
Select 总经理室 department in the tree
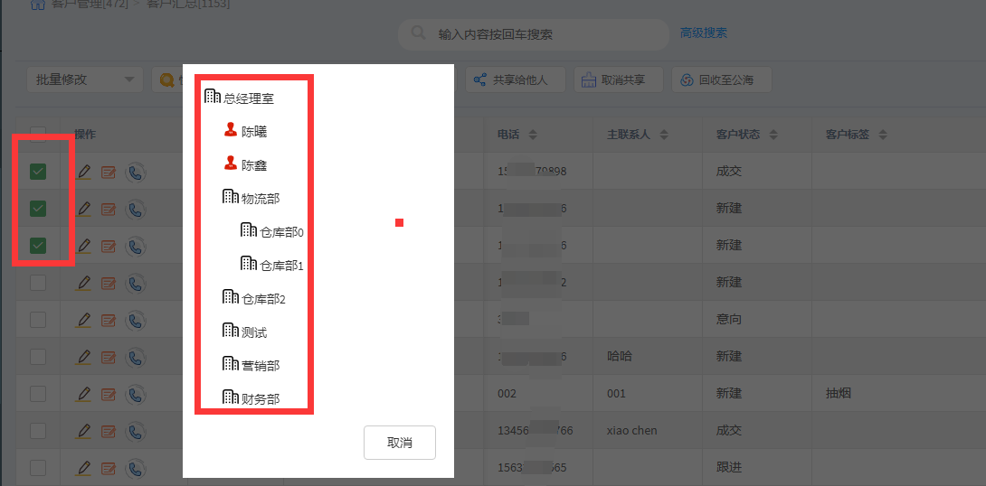point(239,98)
